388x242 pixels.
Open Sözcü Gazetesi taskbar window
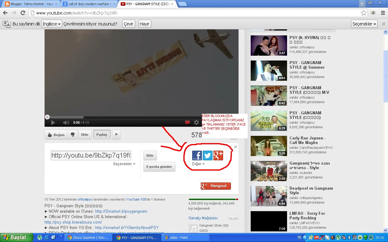point(88,238)
